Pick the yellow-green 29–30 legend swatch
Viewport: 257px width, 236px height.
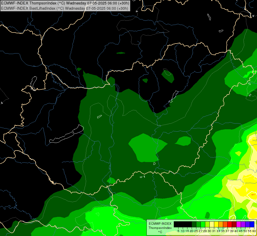[x=207, y=224]
